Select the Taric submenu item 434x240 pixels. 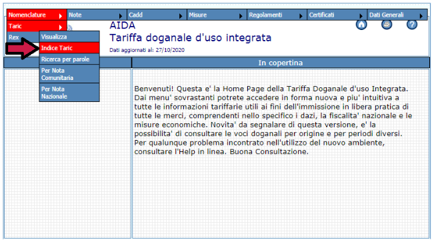click(37, 26)
